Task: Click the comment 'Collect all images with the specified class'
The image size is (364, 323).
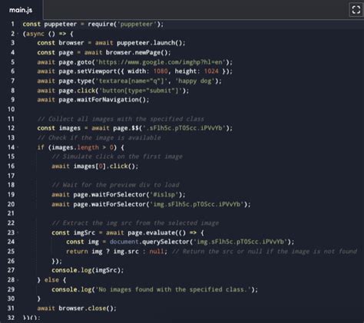Action: pos(121,119)
